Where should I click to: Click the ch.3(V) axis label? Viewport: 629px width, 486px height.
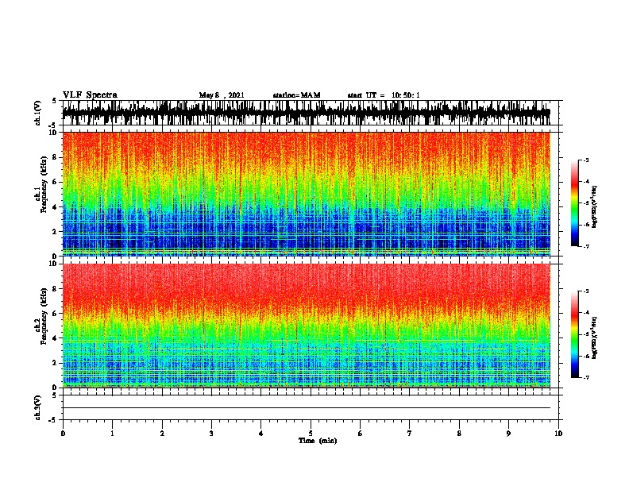(38, 407)
